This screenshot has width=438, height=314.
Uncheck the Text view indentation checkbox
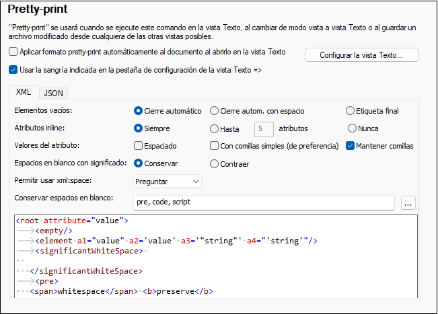click(14, 69)
